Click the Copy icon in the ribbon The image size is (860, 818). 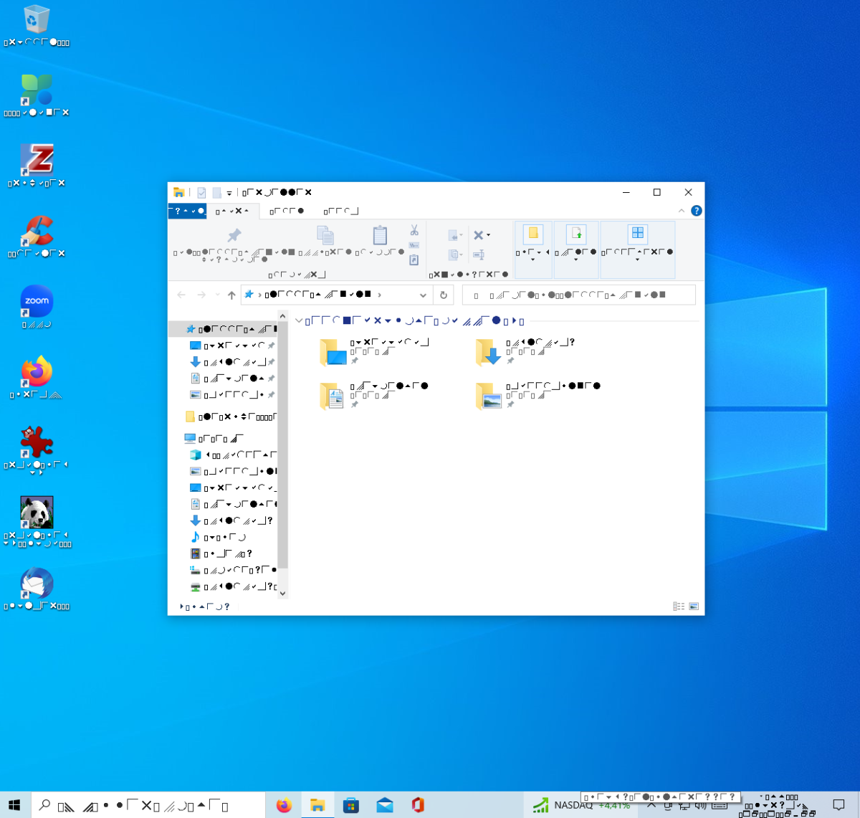click(x=325, y=236)
